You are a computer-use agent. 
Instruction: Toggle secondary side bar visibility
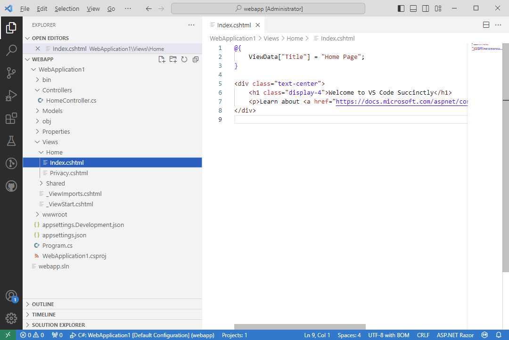[426, 8]
